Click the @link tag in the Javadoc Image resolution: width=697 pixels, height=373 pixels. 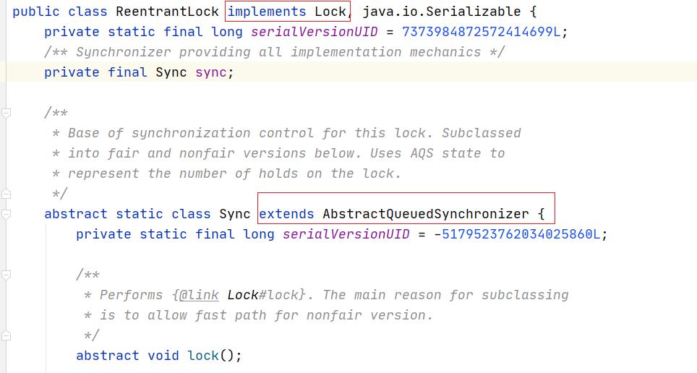(x=200, y=295)
